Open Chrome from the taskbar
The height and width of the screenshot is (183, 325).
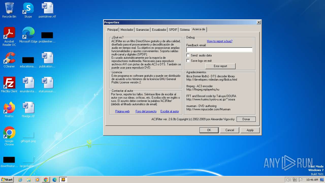point(46,180)
